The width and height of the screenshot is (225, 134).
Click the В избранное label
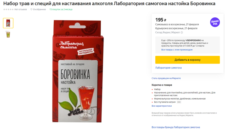click(x=40, y=9)
